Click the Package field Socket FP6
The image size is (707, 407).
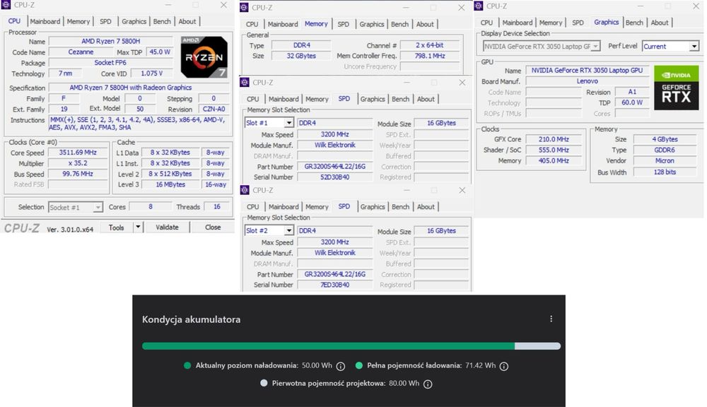coord(110,63)
